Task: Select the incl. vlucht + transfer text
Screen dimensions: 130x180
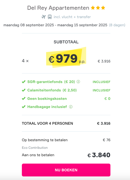Action: 72,17
